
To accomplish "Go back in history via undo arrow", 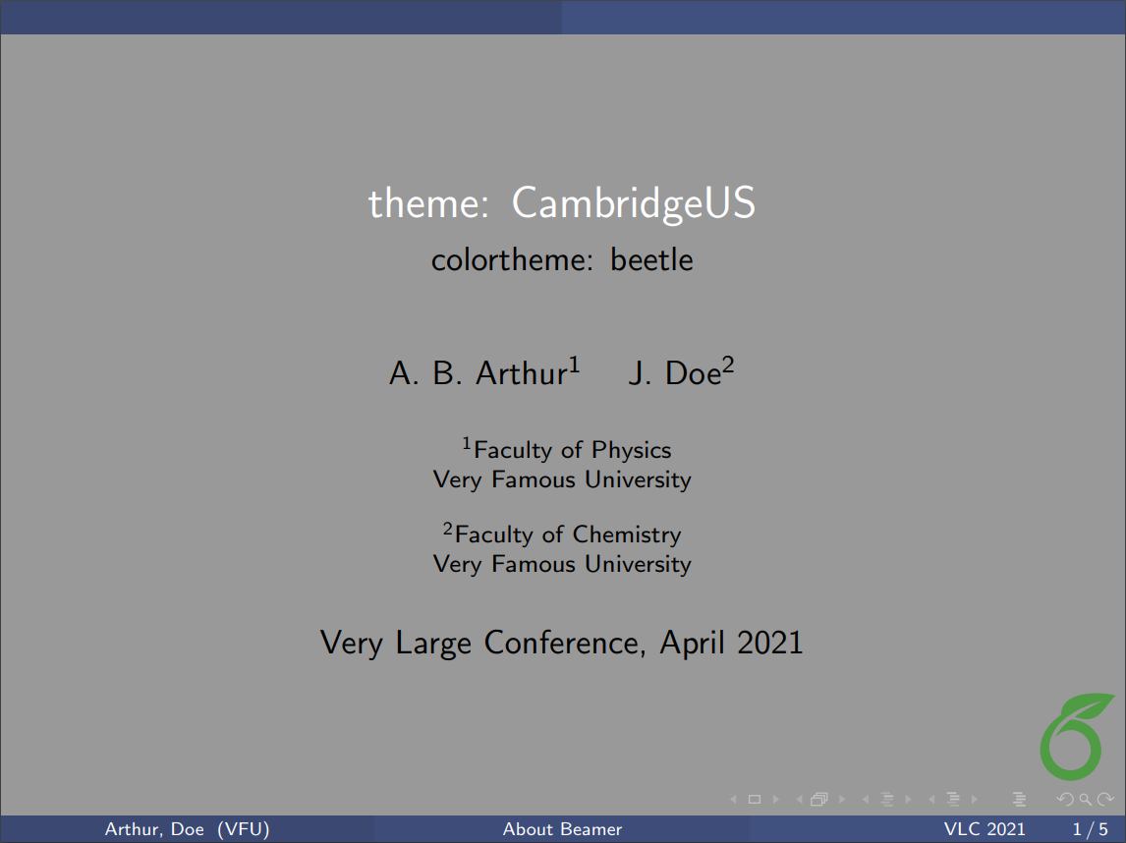I will (1065, 799).
